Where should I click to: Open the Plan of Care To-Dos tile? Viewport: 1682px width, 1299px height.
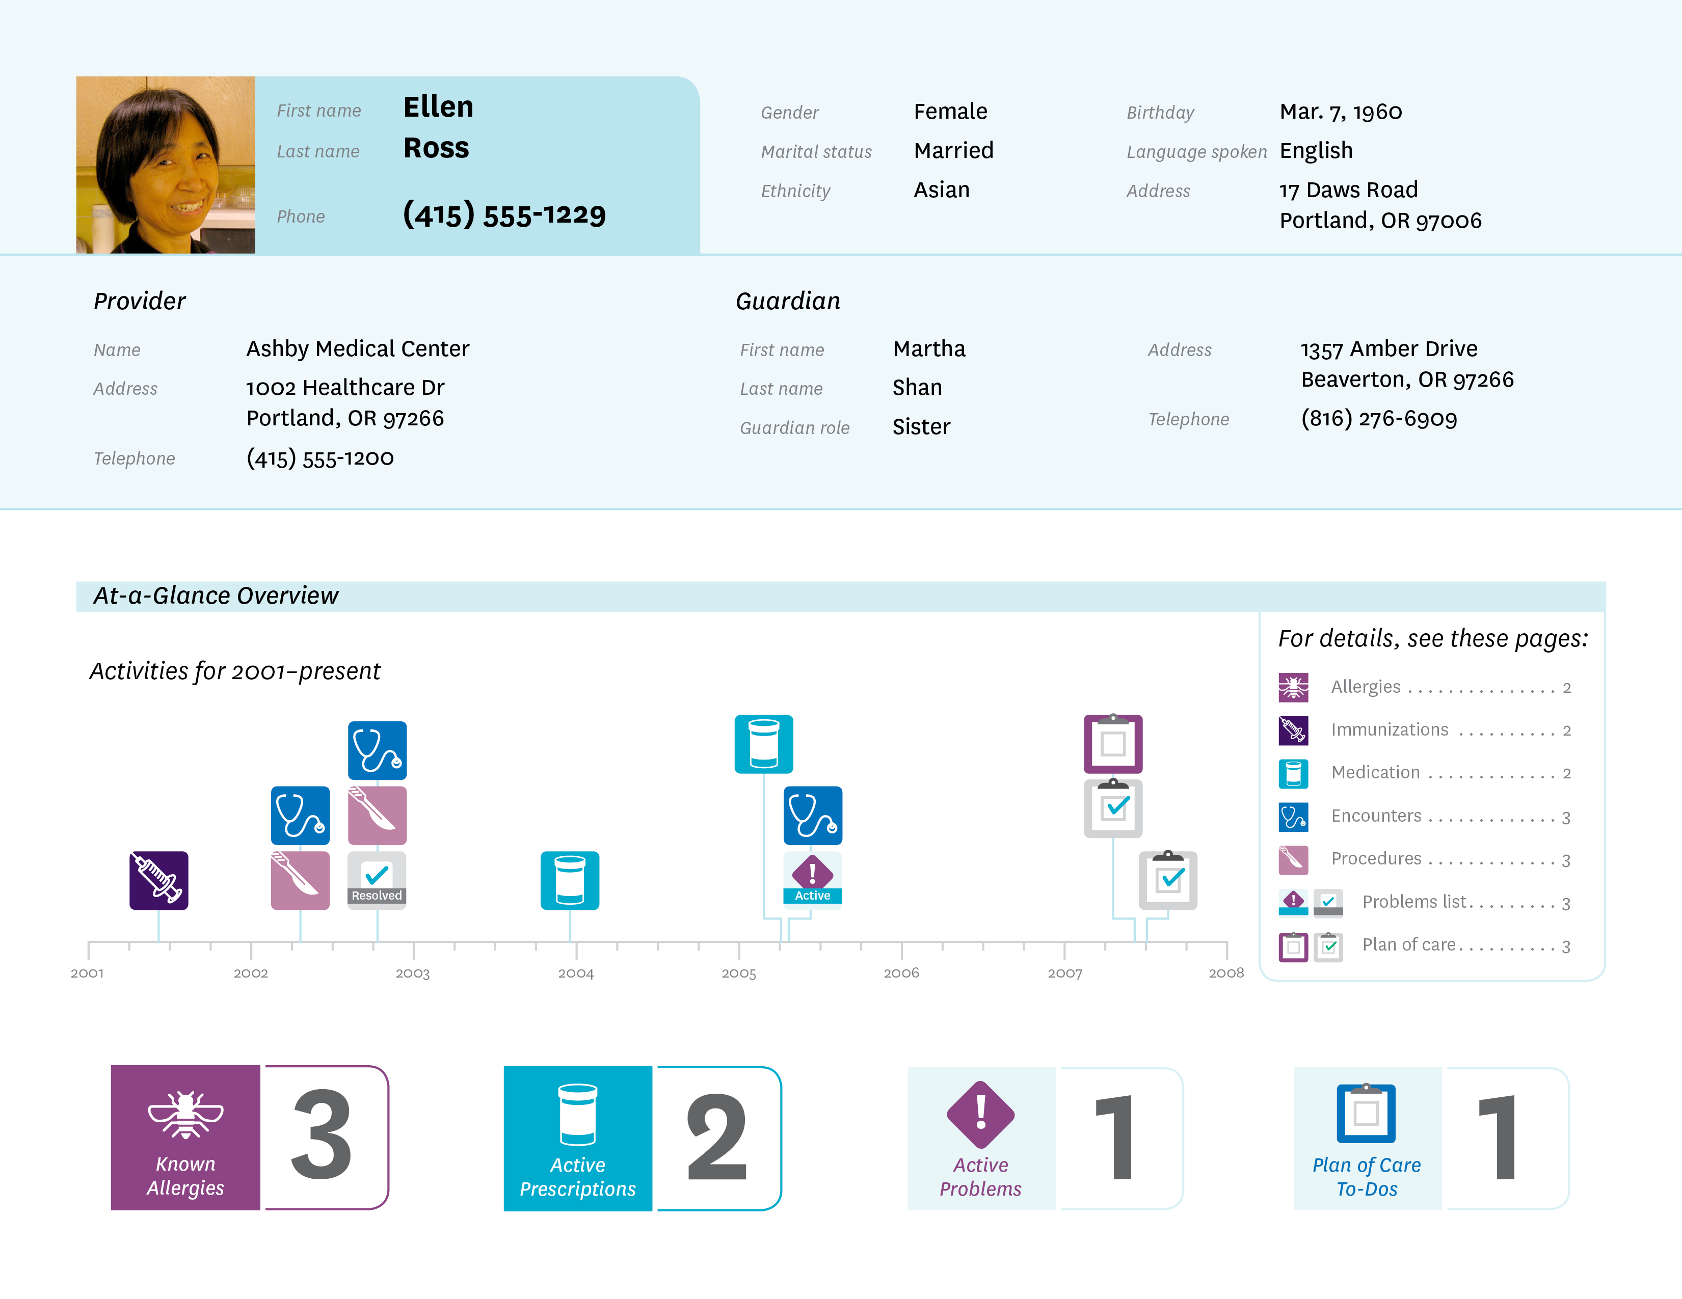coord(1366,1138)
